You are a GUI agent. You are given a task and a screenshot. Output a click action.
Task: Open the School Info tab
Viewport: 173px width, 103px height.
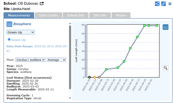click(76, 15)
